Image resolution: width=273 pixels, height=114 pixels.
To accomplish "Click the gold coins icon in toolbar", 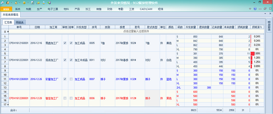I will pos(24,2).
